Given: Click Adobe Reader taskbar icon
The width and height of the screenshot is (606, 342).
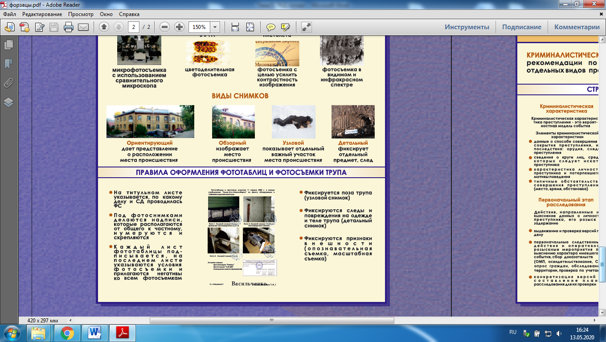Looking at the screenshot, I should point(123,333).
